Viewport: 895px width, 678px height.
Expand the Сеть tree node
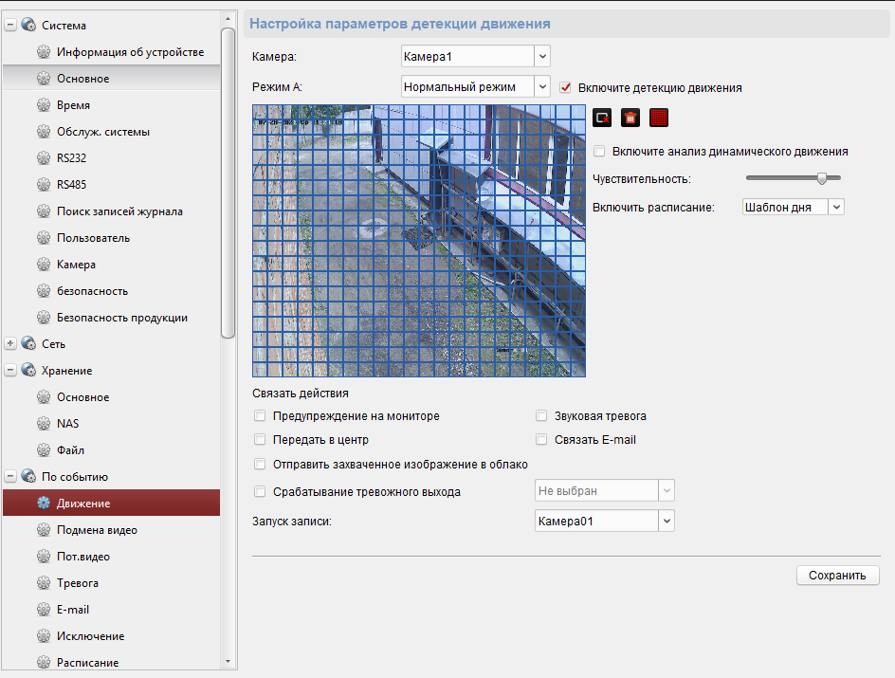point(11,344)
